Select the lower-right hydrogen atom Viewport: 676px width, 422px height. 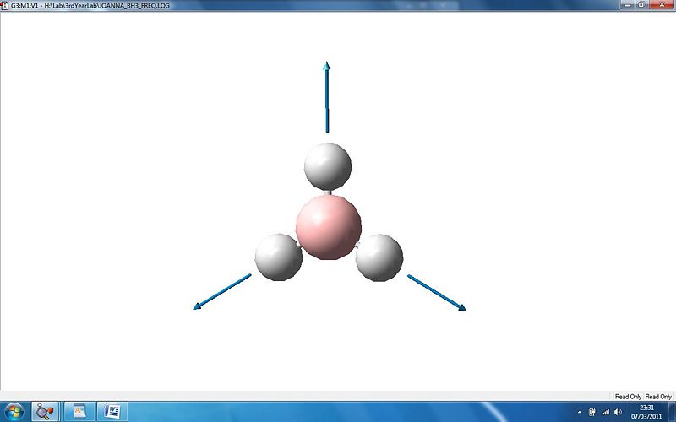[379, 257]
